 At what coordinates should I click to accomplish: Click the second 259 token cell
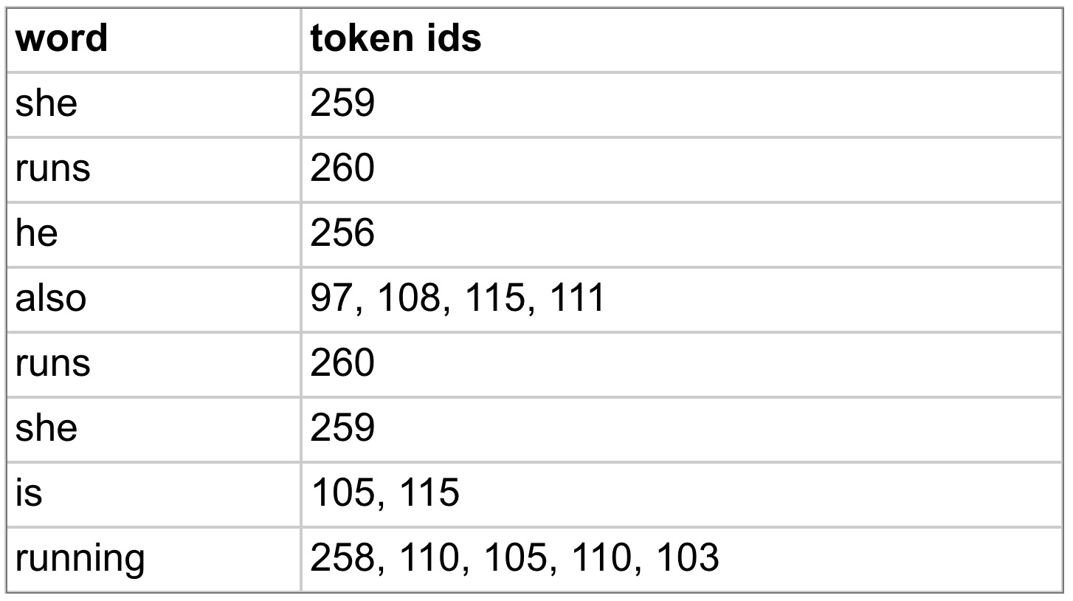pos(342,429)
